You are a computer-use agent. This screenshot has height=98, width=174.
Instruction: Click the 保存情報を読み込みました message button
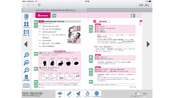[x=138, y=96]
